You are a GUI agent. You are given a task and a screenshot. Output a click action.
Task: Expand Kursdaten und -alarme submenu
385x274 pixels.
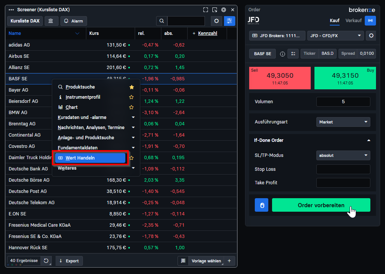96,117
